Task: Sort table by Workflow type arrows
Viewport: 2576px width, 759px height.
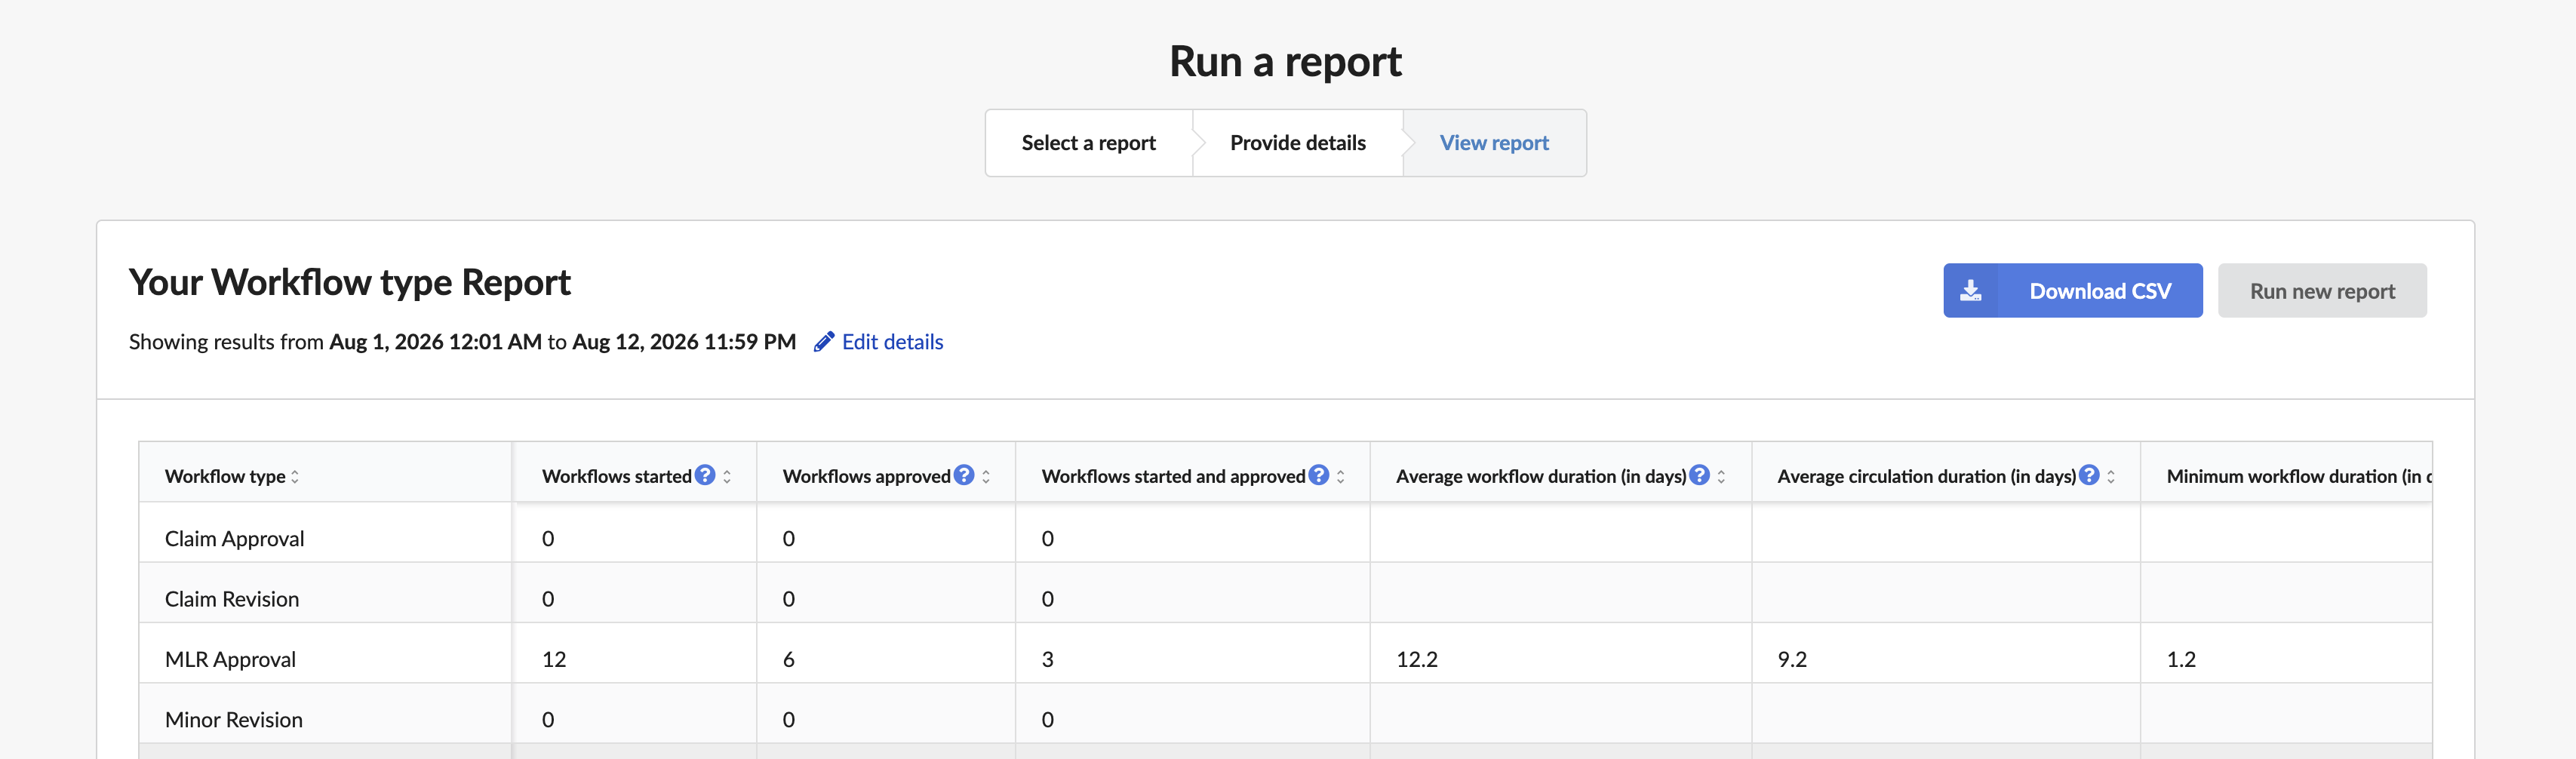Action: click(295, 477)
